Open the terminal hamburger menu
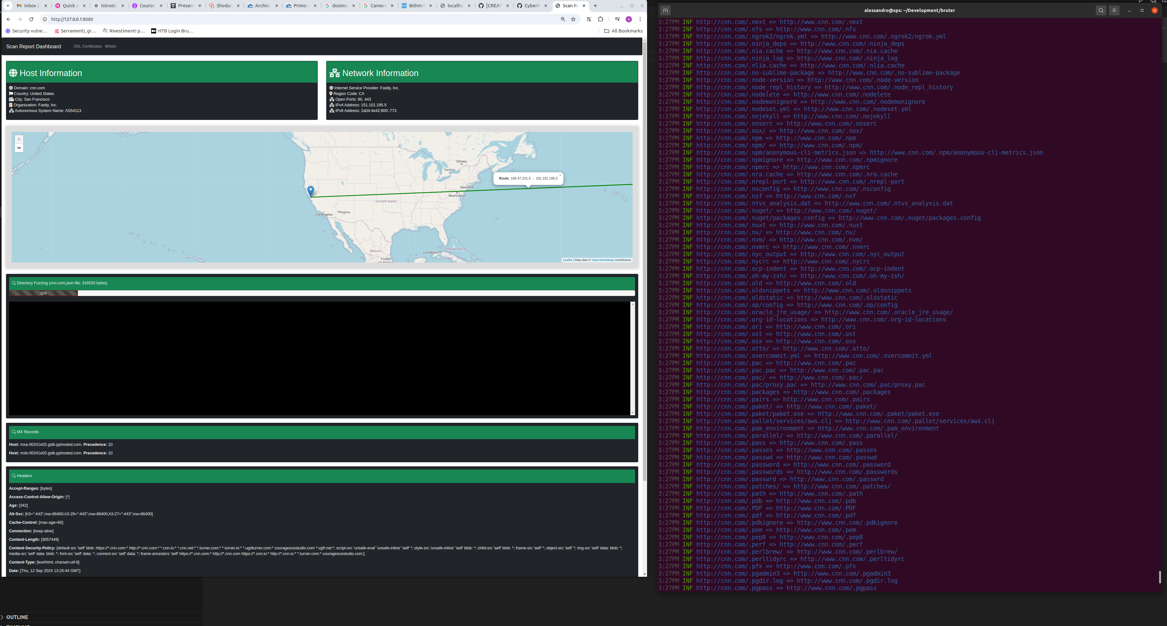This screenshot has height=626, width=1167. [x=1114, y=10]
